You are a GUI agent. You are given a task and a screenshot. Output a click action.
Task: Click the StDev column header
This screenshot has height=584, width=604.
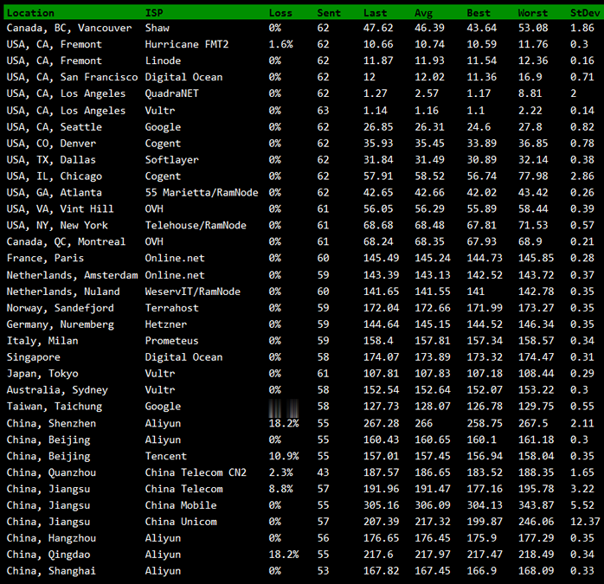tap(585, 13)
